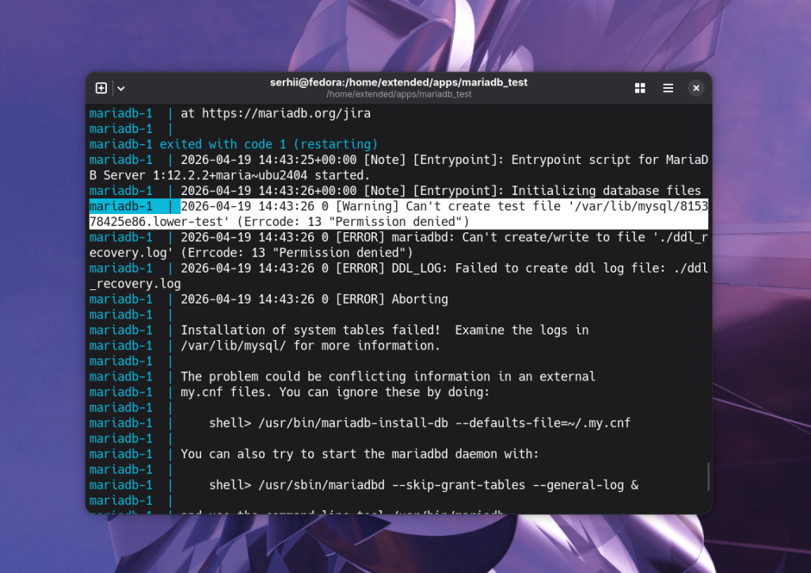Click the https://mariadb.org/jira URL
Viewport: 811px width, 573px height.
click(x=286, y=113)
